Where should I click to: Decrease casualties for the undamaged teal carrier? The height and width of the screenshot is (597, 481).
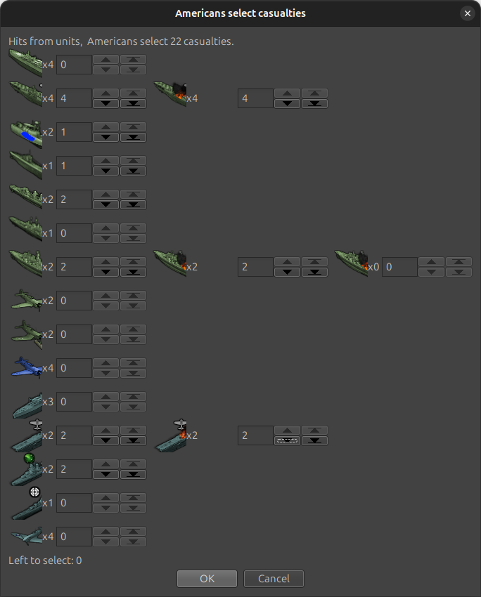click(106, 440)
